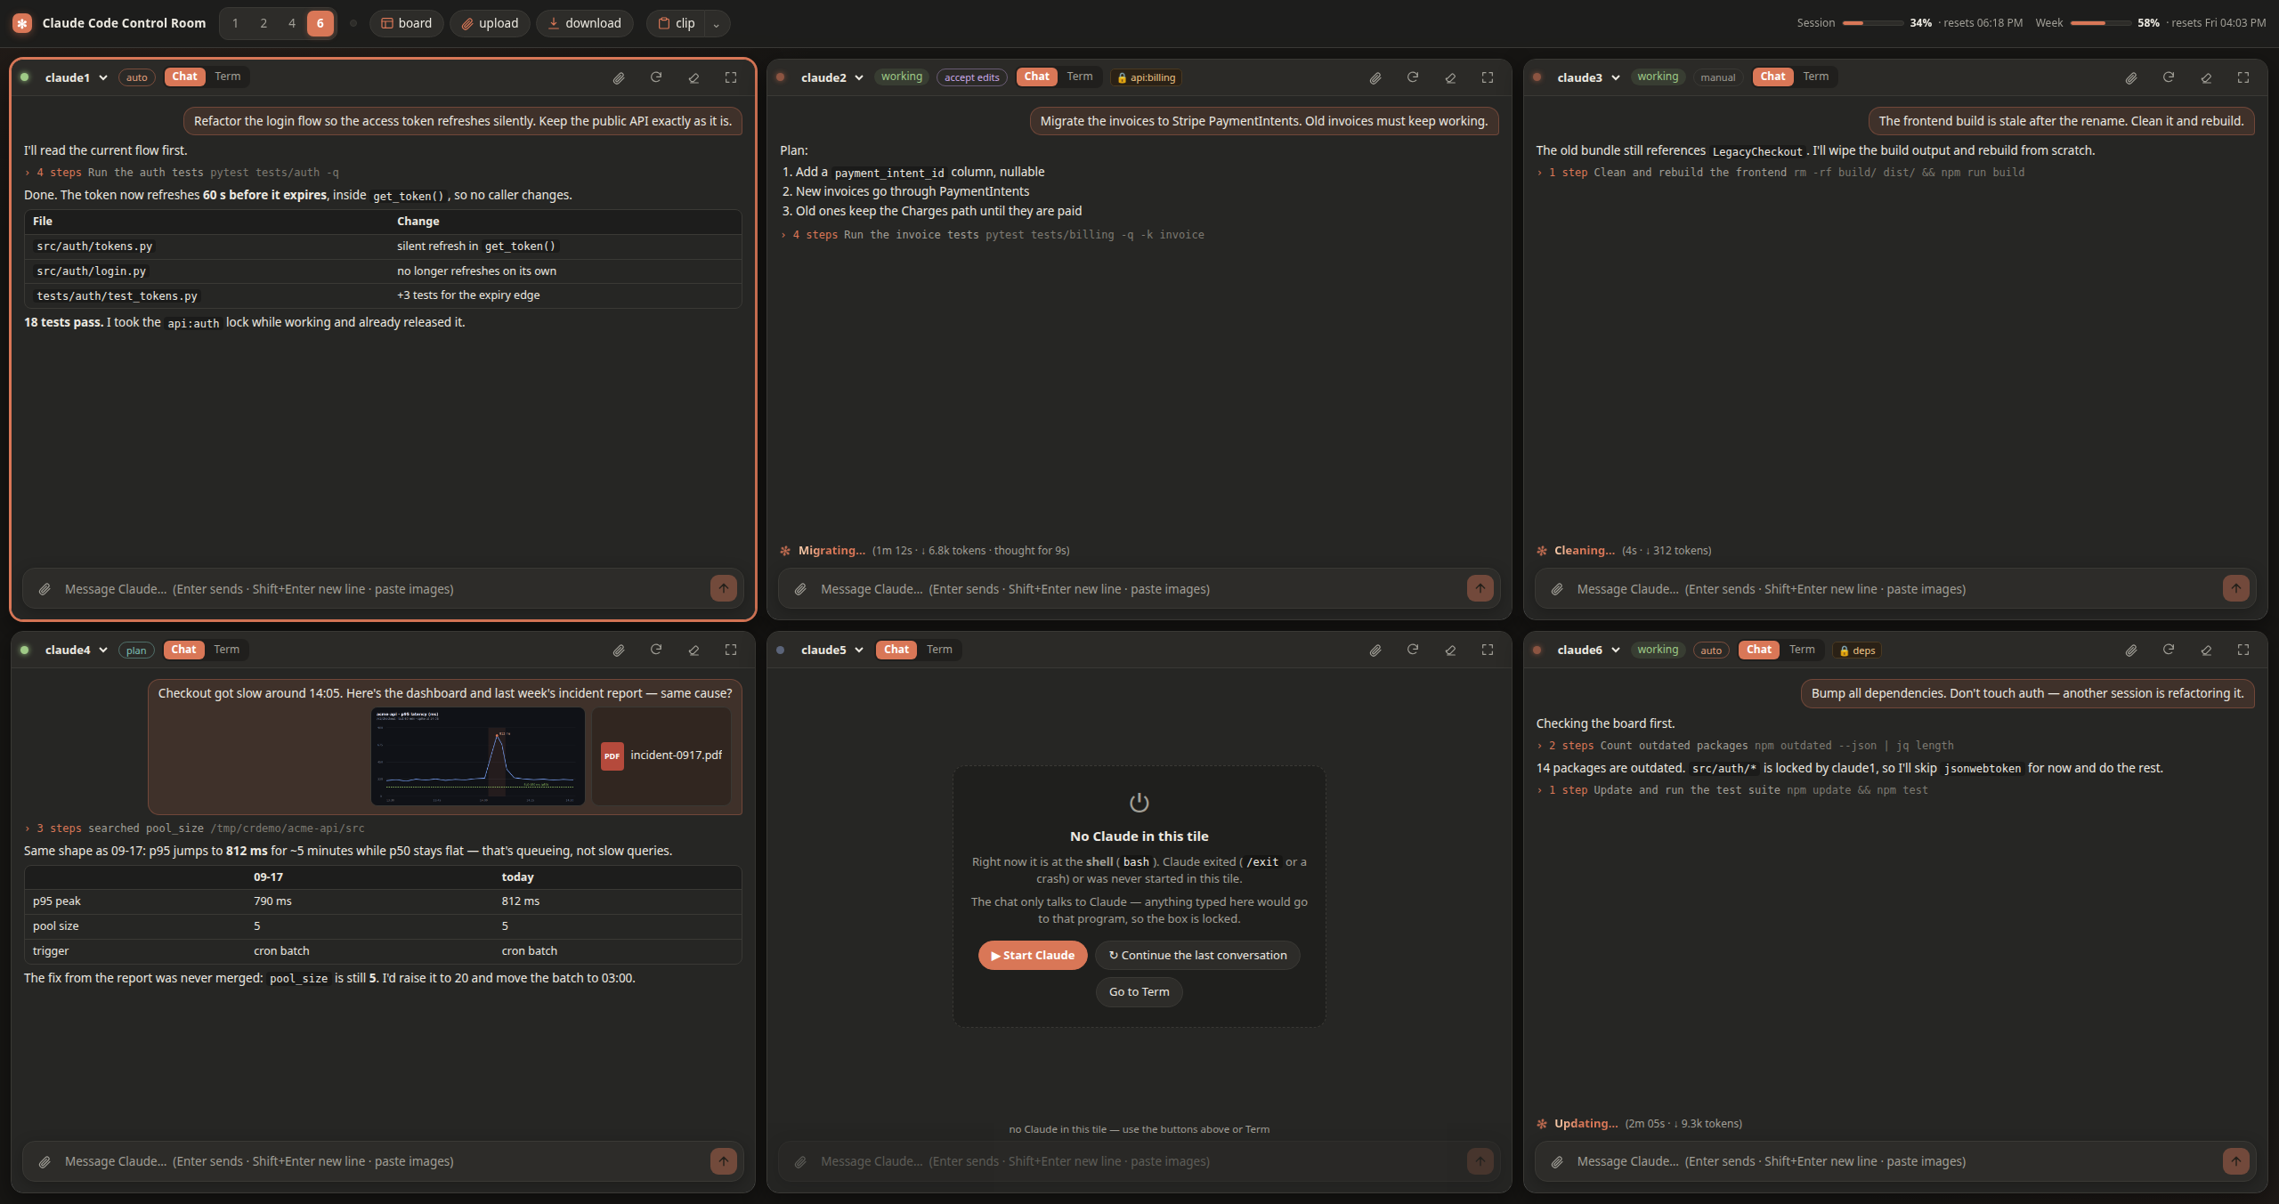
Task: Click the Week usage progress bar
Action: (x=2101, y=23)
